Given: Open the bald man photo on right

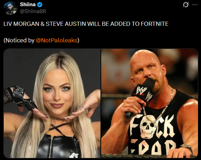Looking at the screenshot, I should tap(150, 103).
